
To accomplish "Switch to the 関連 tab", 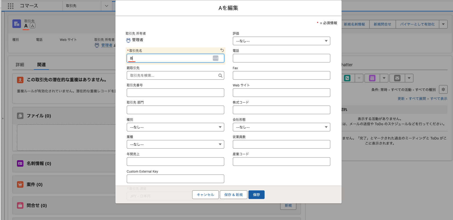I will click(41, 65).
